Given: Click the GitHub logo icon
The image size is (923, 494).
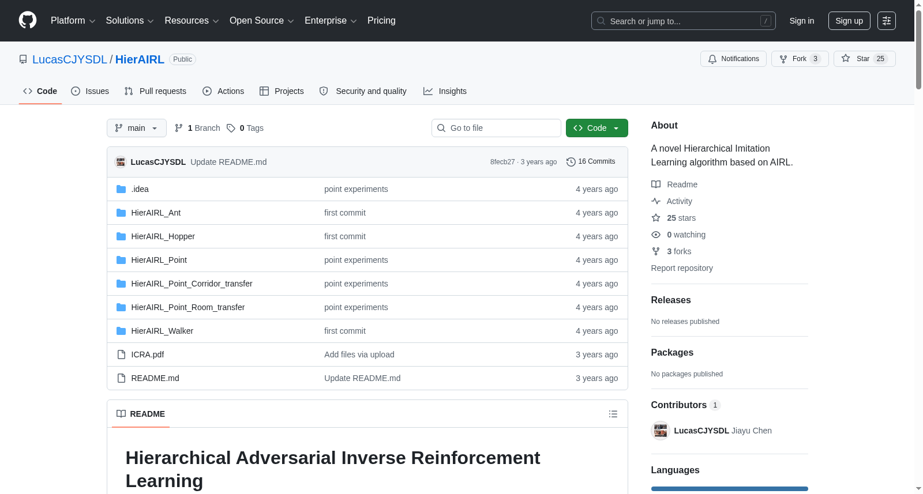Looking at the screenshot, I should pyautogui.click(x=28, y=20).
